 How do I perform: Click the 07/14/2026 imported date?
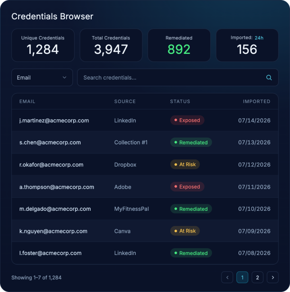point(254,121)
